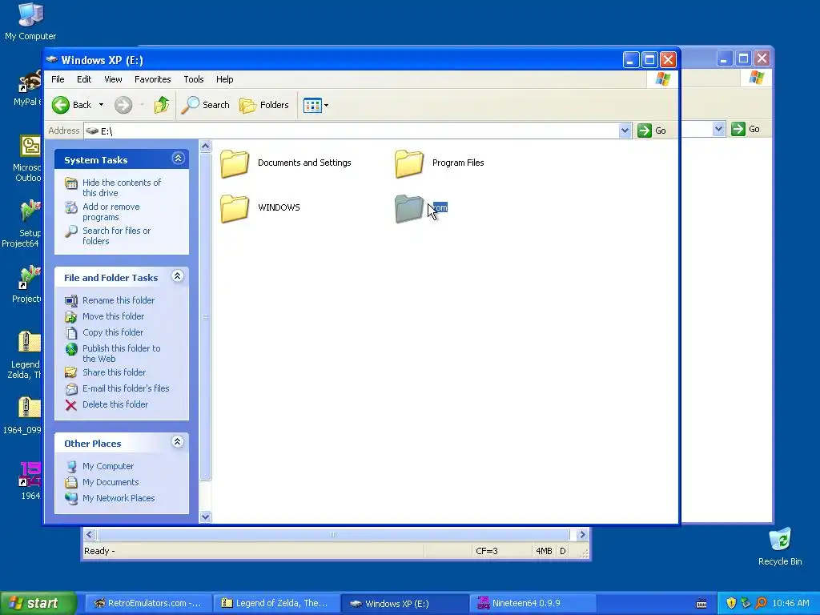Open the File menu
Image resolution: width=820 pixels, height=615 pixels.
pyautogui.click(x=58, y=79)
